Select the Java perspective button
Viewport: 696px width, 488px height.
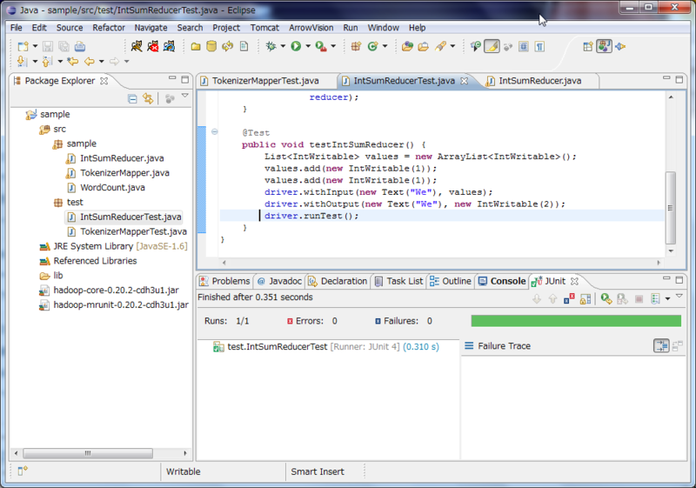tap(604, 46)
